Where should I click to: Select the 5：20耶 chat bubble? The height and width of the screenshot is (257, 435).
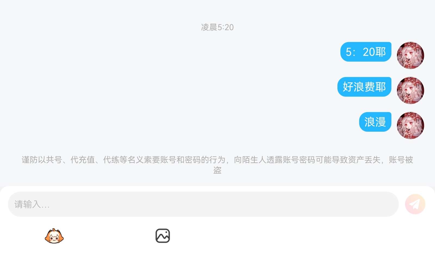[x=366, y=52]
